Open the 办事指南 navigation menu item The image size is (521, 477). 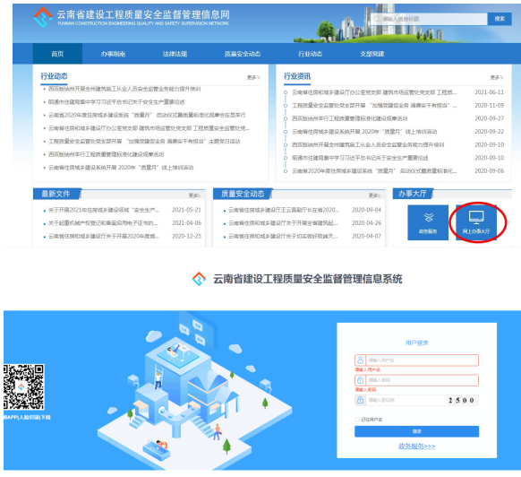coord(113,54)
